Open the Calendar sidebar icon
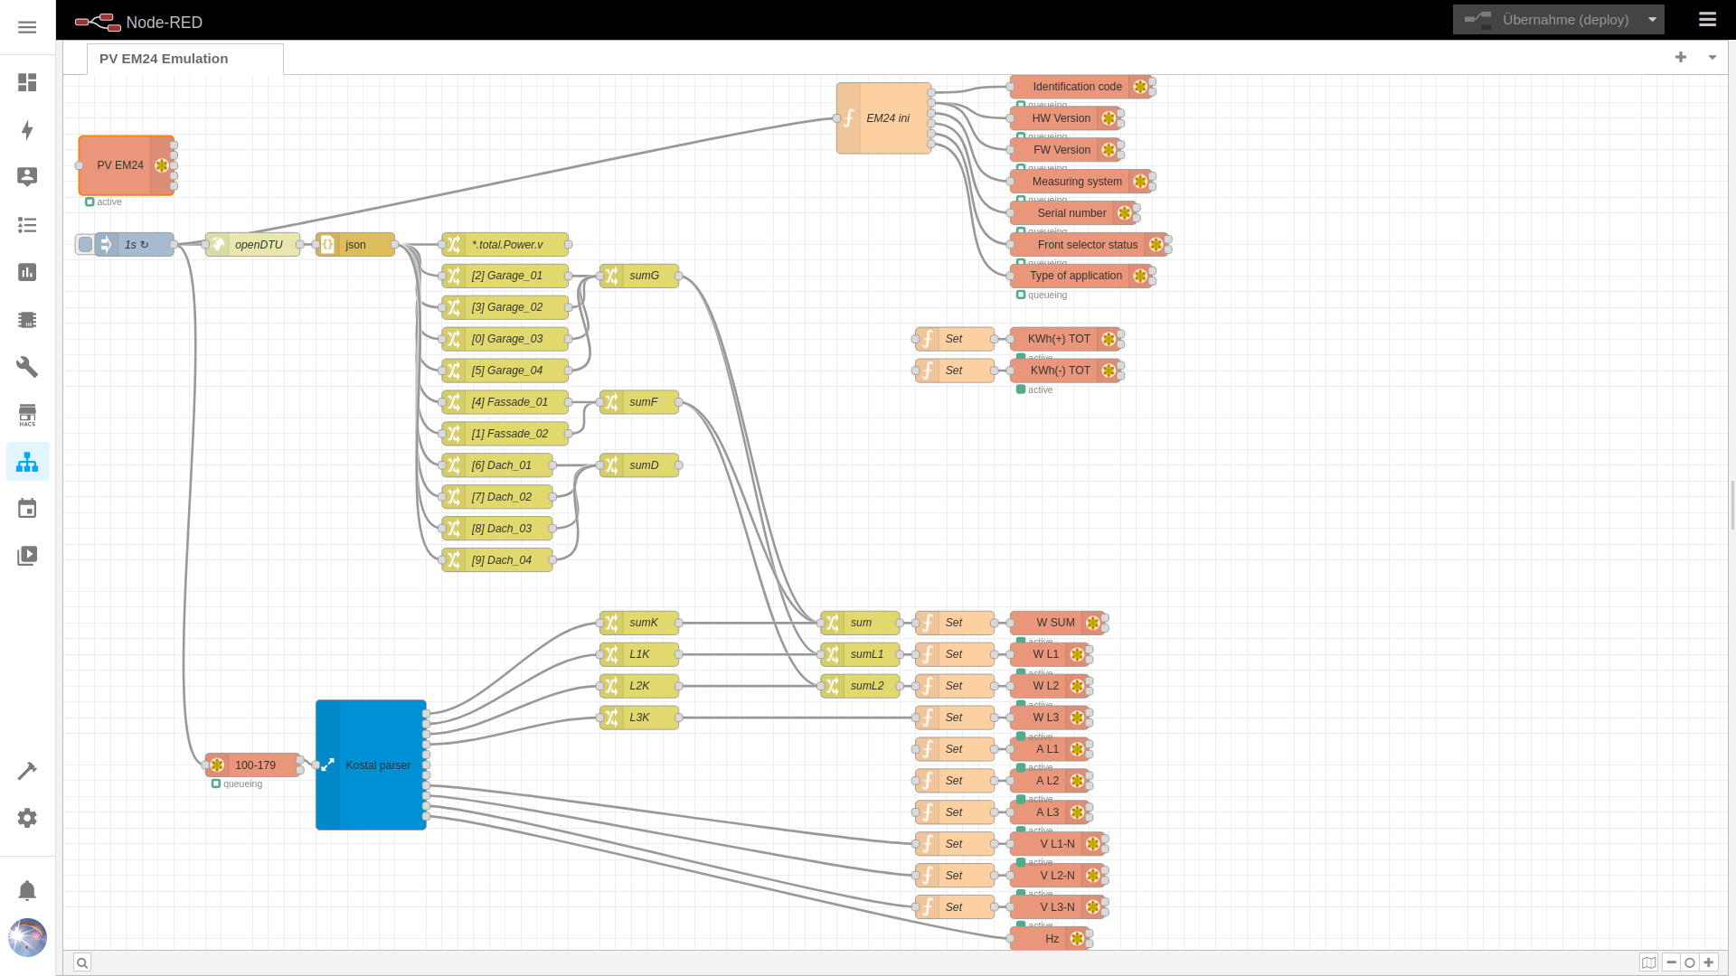The height and width of the screenshot is (976, 1736). tap(27, 509)
